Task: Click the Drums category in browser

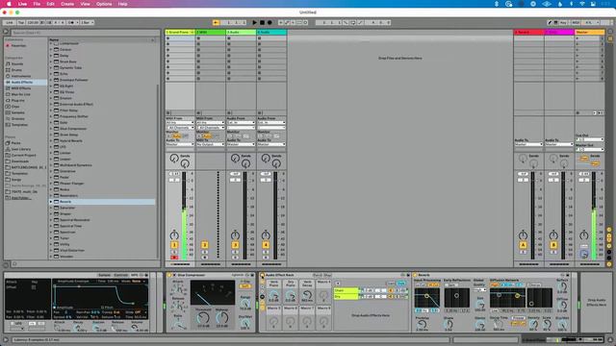Action: [16, 70]
